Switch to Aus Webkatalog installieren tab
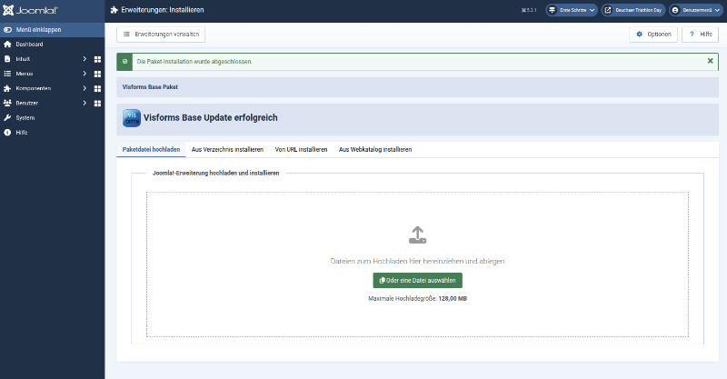The width and height of the screenshot is (727, 379). (375, 149)
